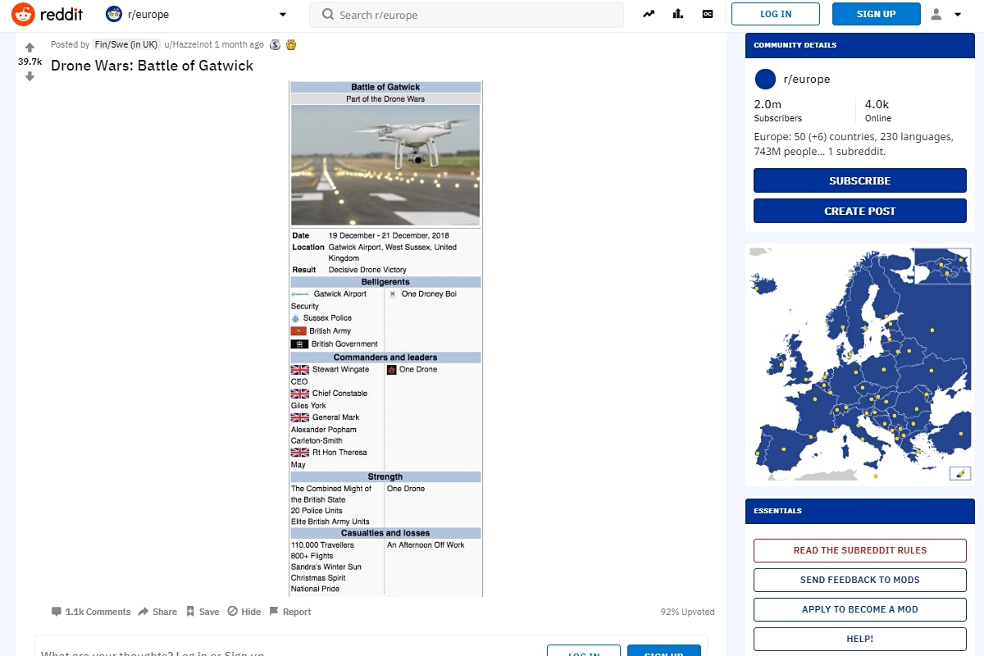Save the post
Viewport: 984px width, 656px height.
[203, 612]
